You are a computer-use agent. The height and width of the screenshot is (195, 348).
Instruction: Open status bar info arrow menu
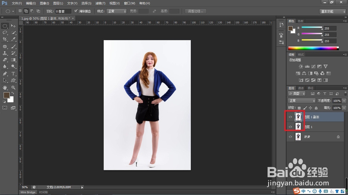click(82, 187)
